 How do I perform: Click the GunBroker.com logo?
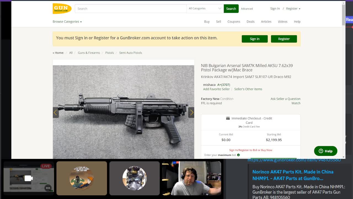coord(62,9)
